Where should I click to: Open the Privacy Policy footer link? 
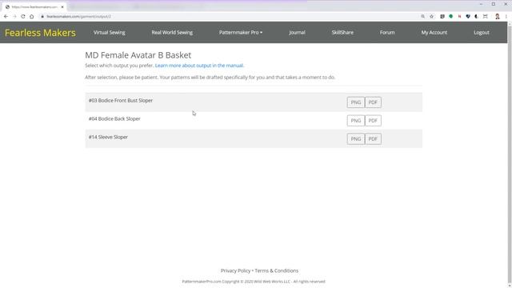(x=235, y=270)
